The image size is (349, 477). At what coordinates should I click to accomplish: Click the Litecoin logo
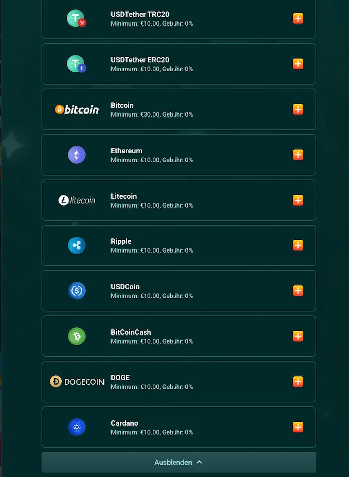tap(77, 200)
